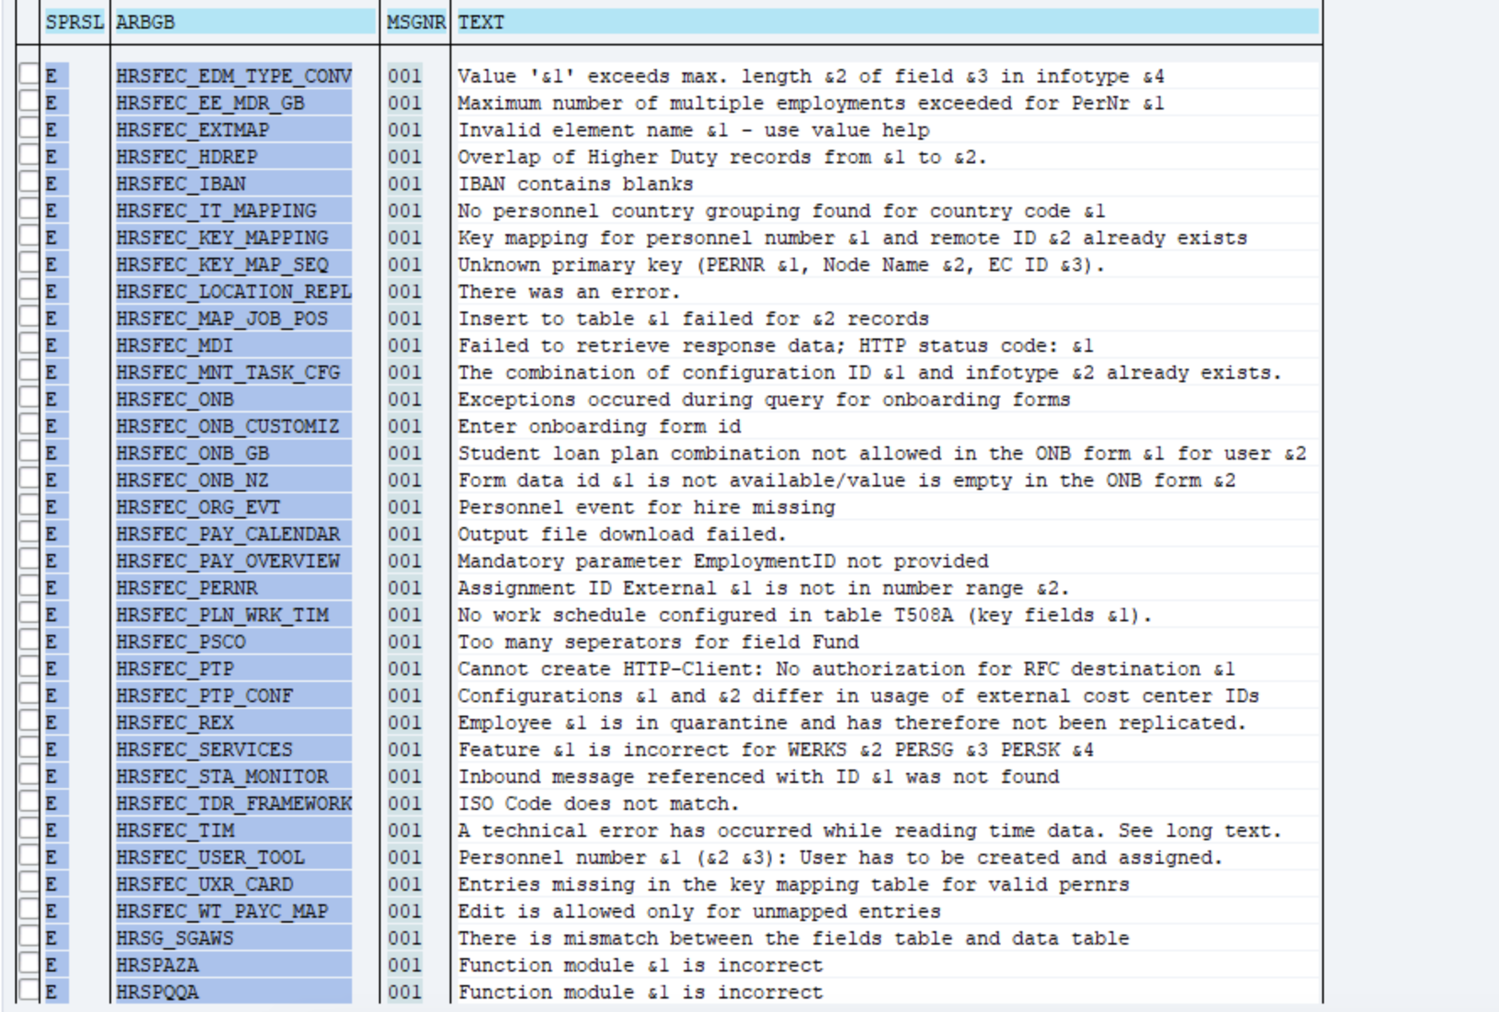Select the checkbox for HRSPQQA row
The image size is (1499, 1012).
tap(29, 991)
